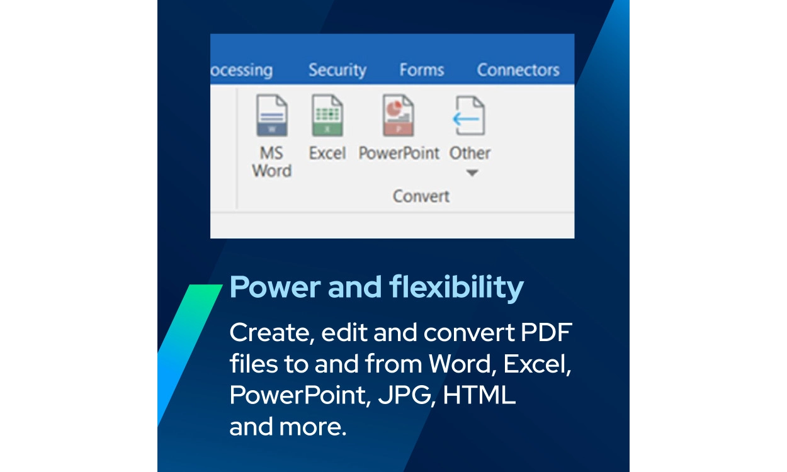787x472 pixels.
Task: Click the Other icon with blue arrow
Action: click(470, 116)
